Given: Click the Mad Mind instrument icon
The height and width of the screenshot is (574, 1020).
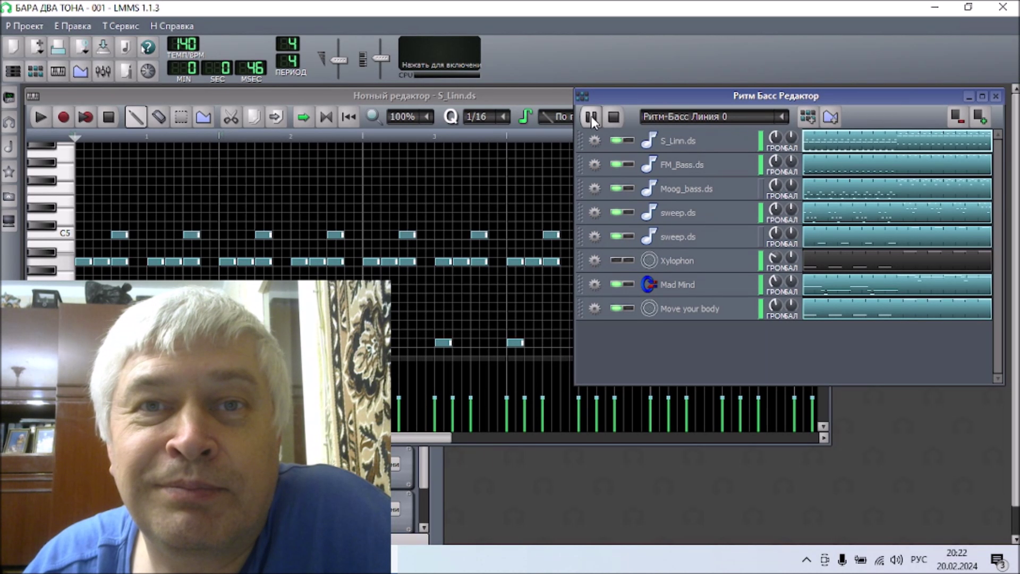Looking at the screenshot, I should click(649, 284).
